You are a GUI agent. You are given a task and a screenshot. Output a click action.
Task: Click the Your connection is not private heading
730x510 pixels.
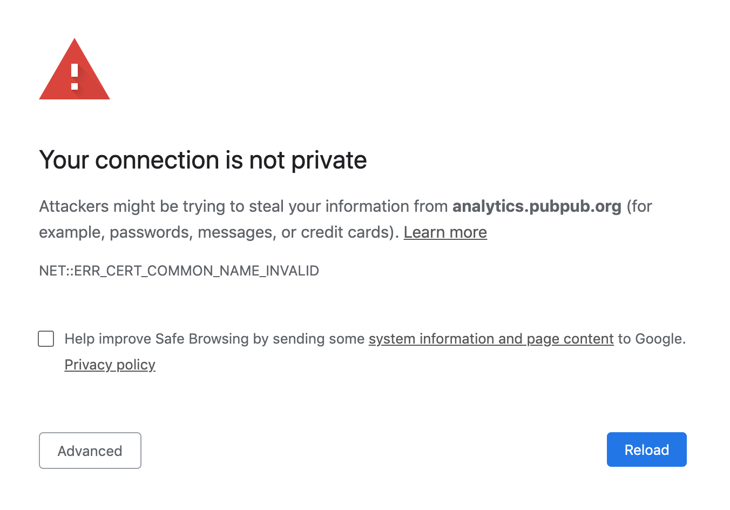[x=202, y=160]
